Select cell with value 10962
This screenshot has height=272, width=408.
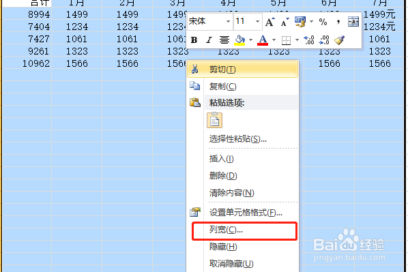(27, 63)
